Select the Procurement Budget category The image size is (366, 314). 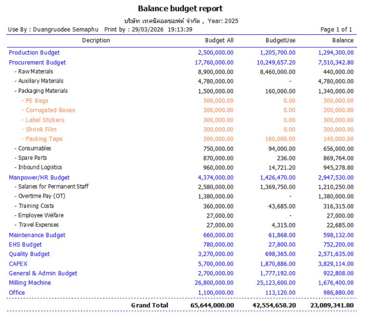(x=37, y=62)
